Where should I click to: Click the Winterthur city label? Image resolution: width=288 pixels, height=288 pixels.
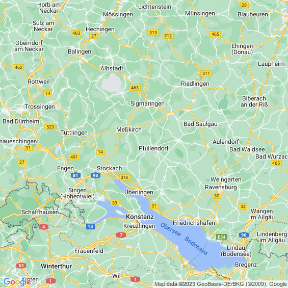pyautogui.click(x=57, y=266)
